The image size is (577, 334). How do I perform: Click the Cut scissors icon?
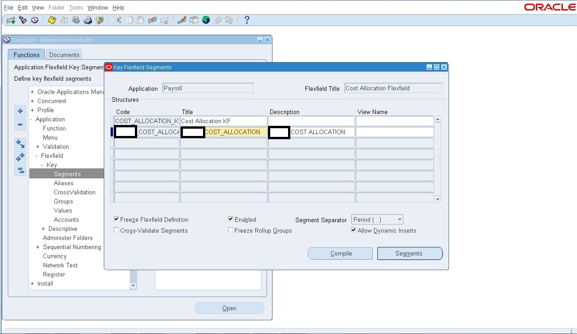click(116, 20)
